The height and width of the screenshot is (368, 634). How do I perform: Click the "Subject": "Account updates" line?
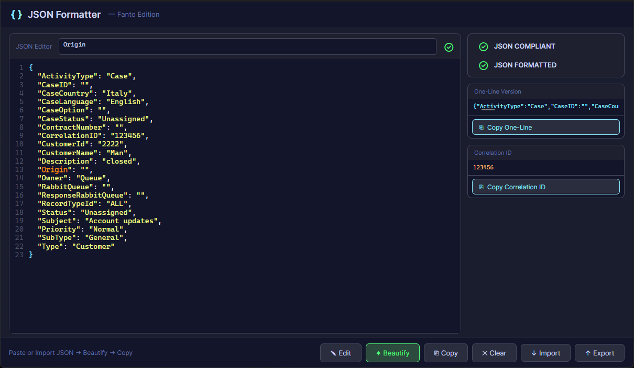pyautogui.click(x=100, y=221)
